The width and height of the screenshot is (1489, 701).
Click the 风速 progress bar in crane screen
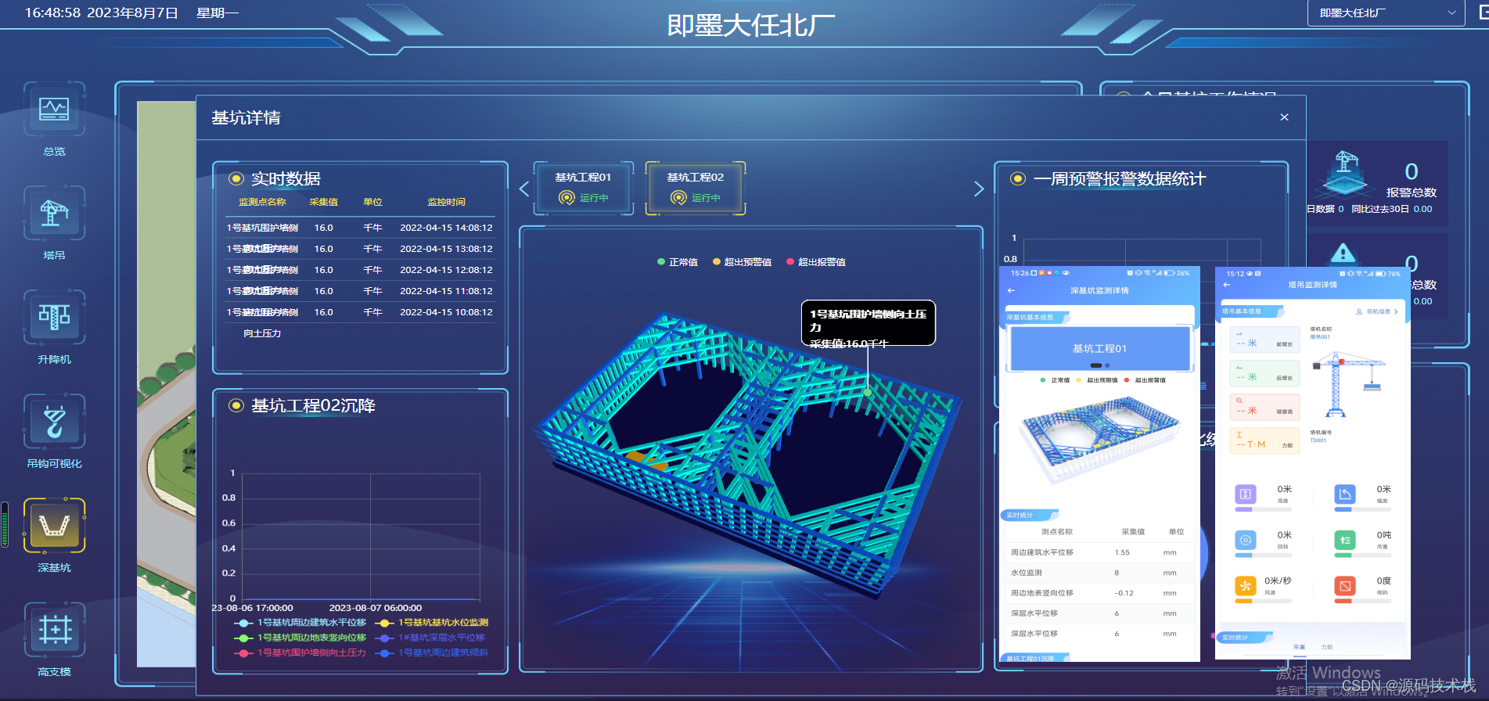(x=1263, y=601)
